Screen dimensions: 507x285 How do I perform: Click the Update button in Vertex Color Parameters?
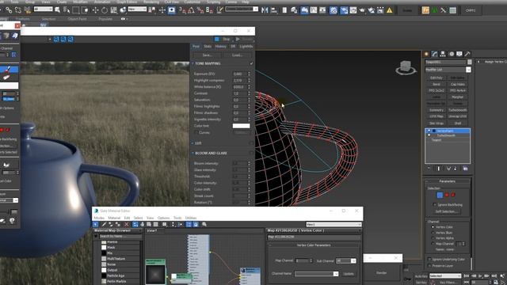coord(349,274)
